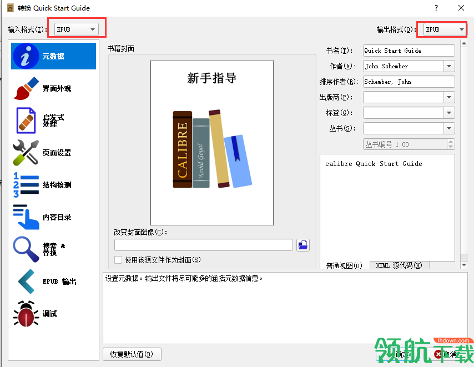
Task: Click the 标签 tags input field
Action: (x=404, y=113)
